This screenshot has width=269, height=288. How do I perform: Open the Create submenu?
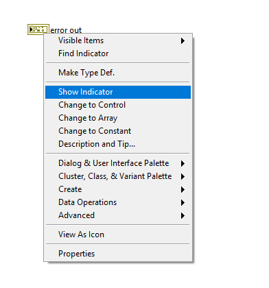118,189
